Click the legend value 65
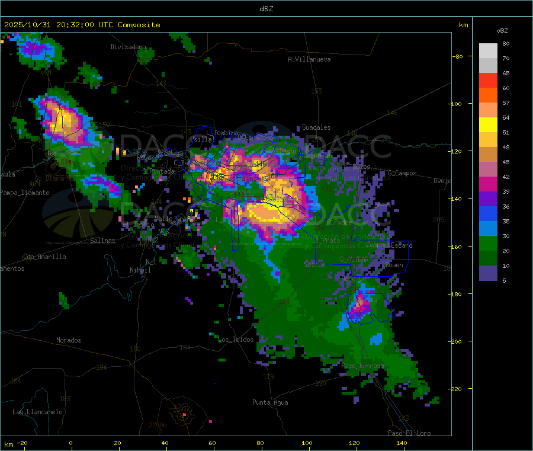Image resolution: width=533 pixels, height=451 pixels. coord(506,73)
